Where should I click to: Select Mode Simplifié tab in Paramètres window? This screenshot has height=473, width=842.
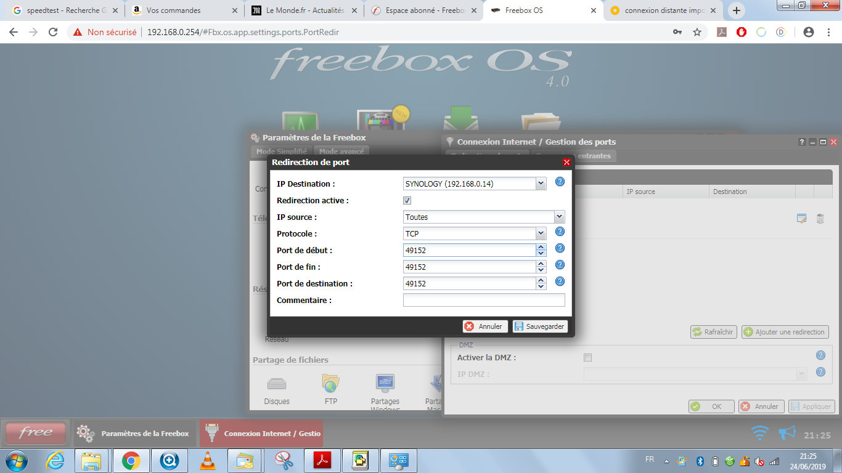click(x=281, y=152)
